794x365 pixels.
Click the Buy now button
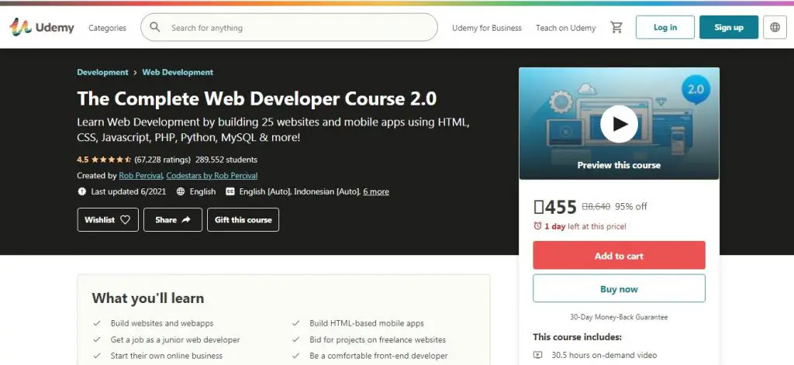(x=619, y=289)
